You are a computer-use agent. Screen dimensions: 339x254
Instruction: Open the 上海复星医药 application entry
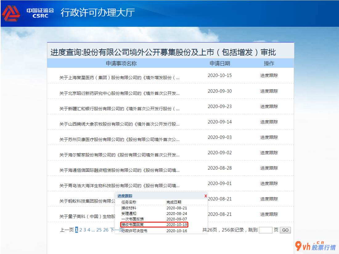(119, 78)
